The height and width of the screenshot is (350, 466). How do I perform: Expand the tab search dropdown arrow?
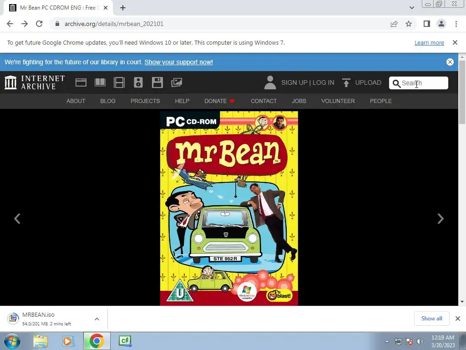411,8
